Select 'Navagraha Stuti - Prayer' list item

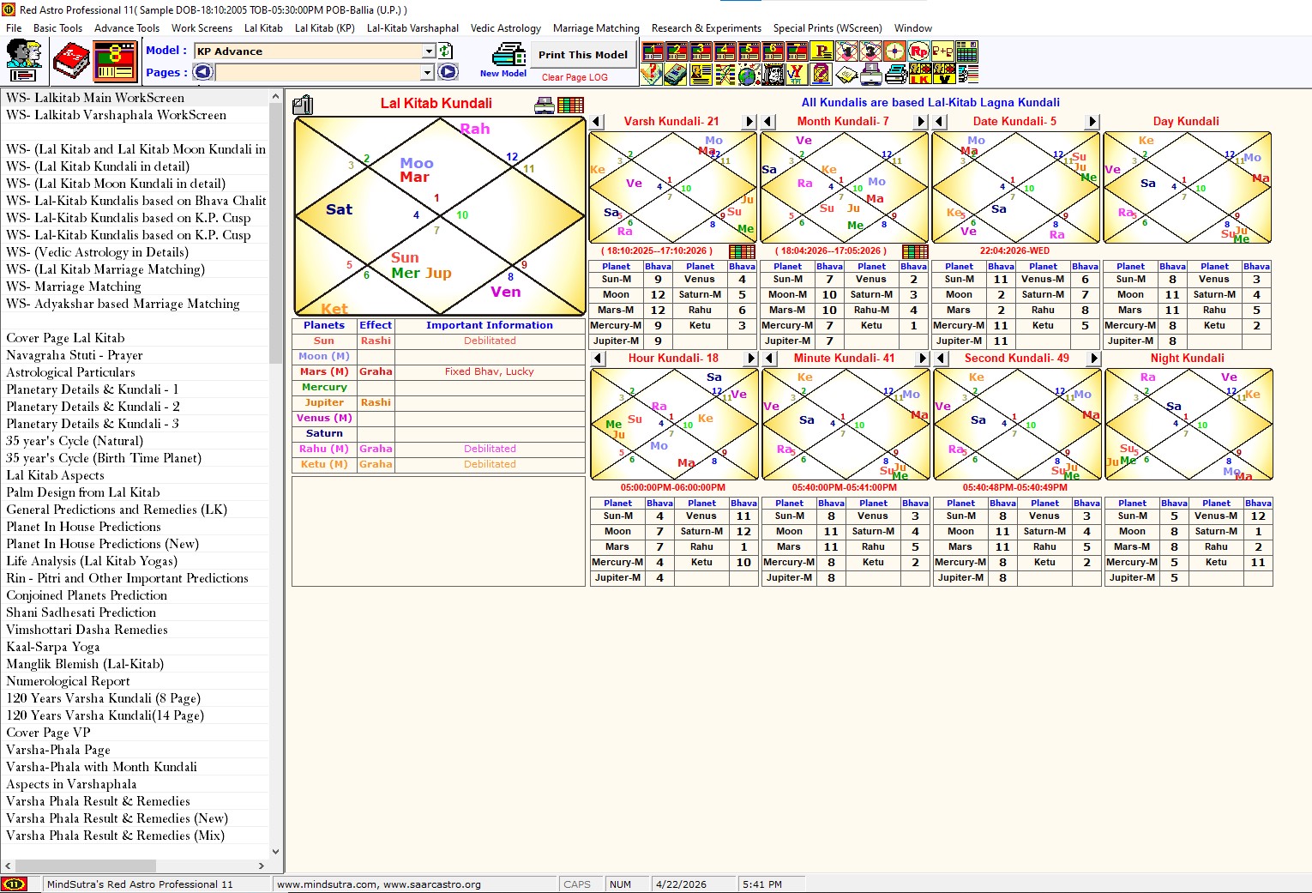click(135, 355)
